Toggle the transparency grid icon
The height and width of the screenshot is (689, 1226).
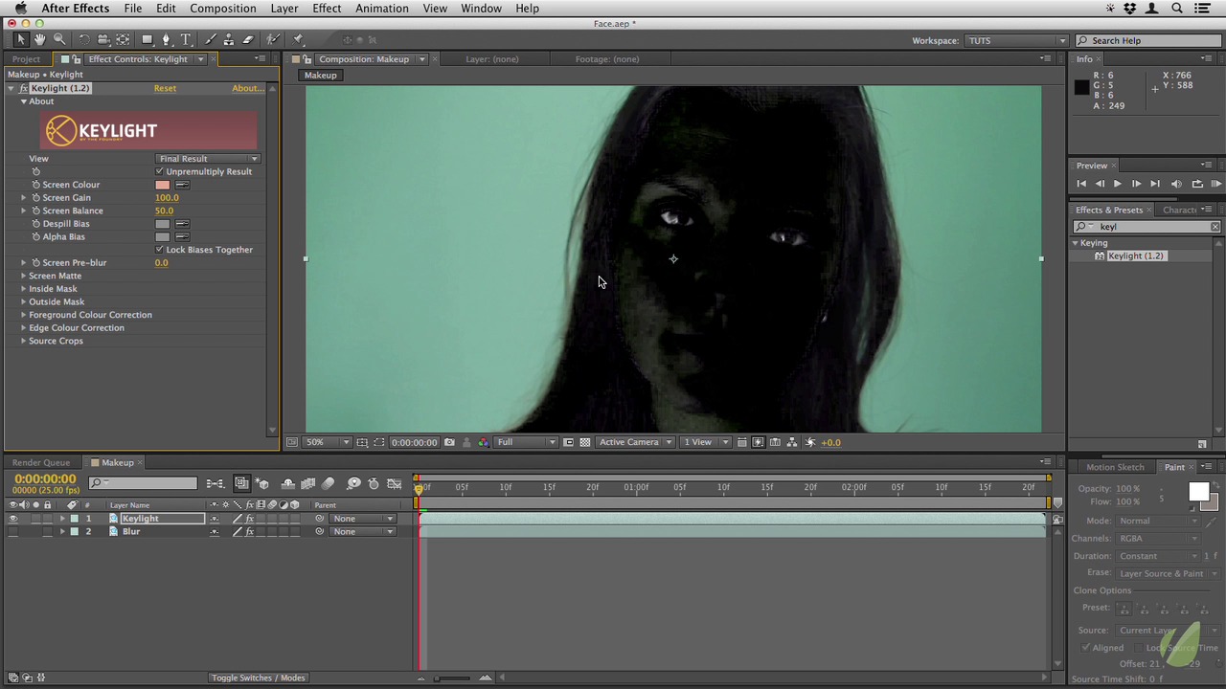tap(584, 442)
